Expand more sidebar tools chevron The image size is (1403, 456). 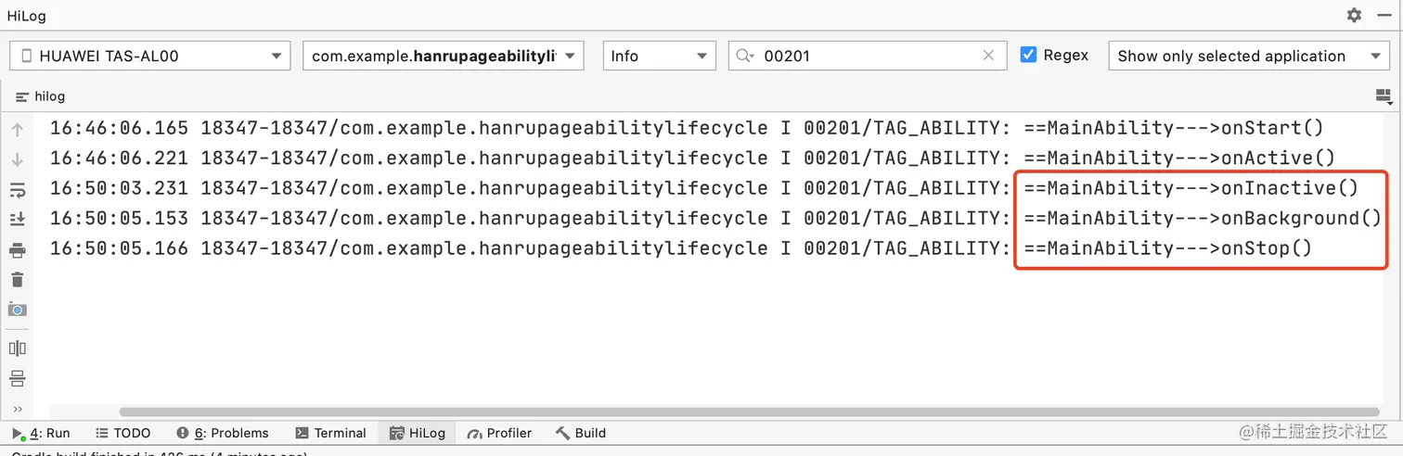point(17,409)
